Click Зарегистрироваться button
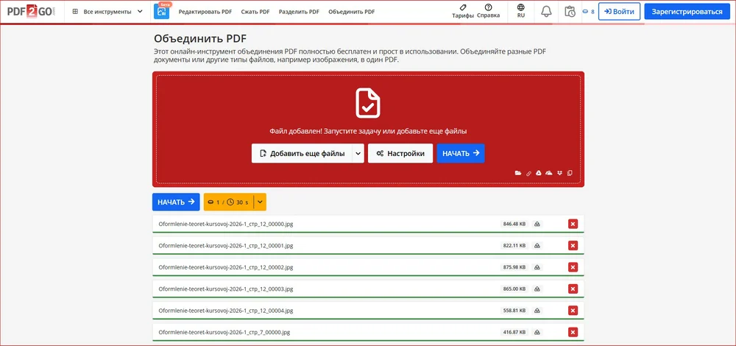Viewport: 736px width, 346px height. tap(687, 12)
